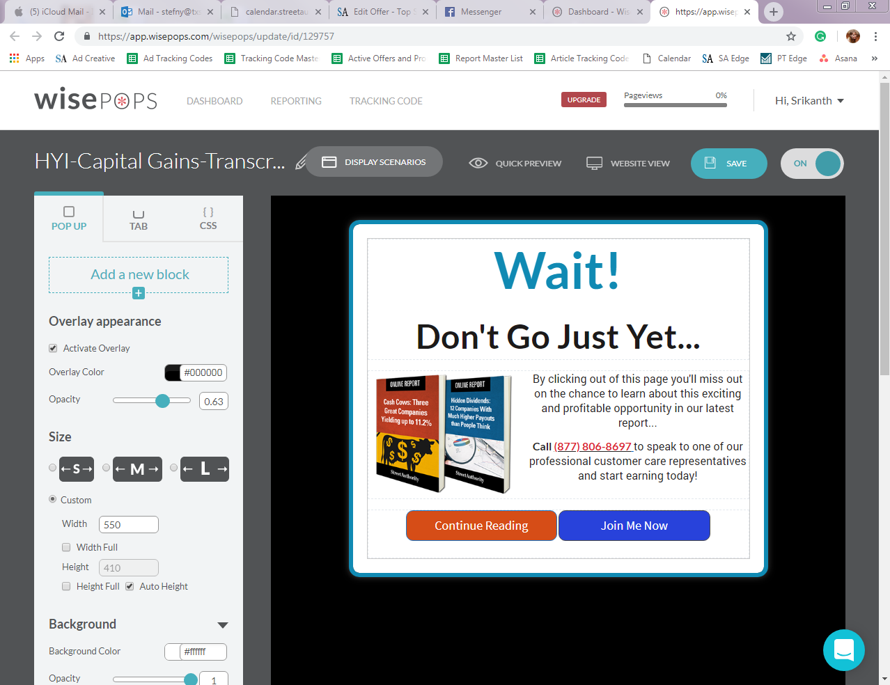Click the Save button

[x=728, y=164]
